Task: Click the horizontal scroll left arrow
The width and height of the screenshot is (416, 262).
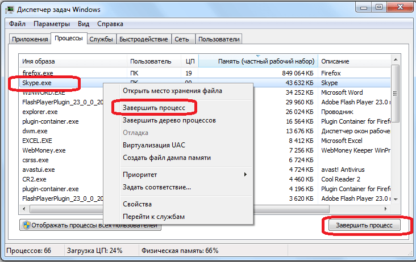Action: (24, 209)
